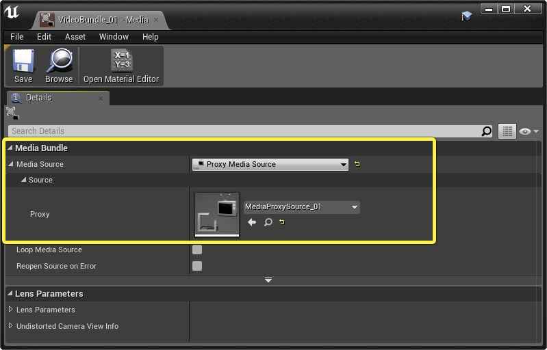Collapse the Source subsection
Image resolution: width=547 pixels, height=350 pixels.
point(23,180)
